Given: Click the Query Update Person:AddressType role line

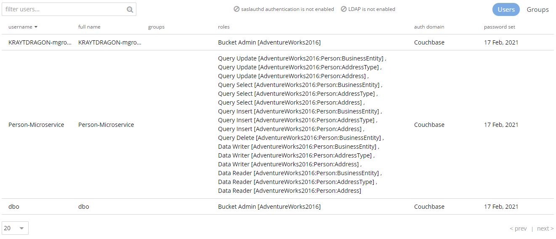Looking at the screenshot, I should (x=298, y=67).
